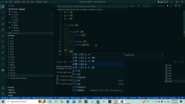Screen dimensions: 185x104
Task: Click tabnine starter in status bar
Action: [x=64, y=98]
